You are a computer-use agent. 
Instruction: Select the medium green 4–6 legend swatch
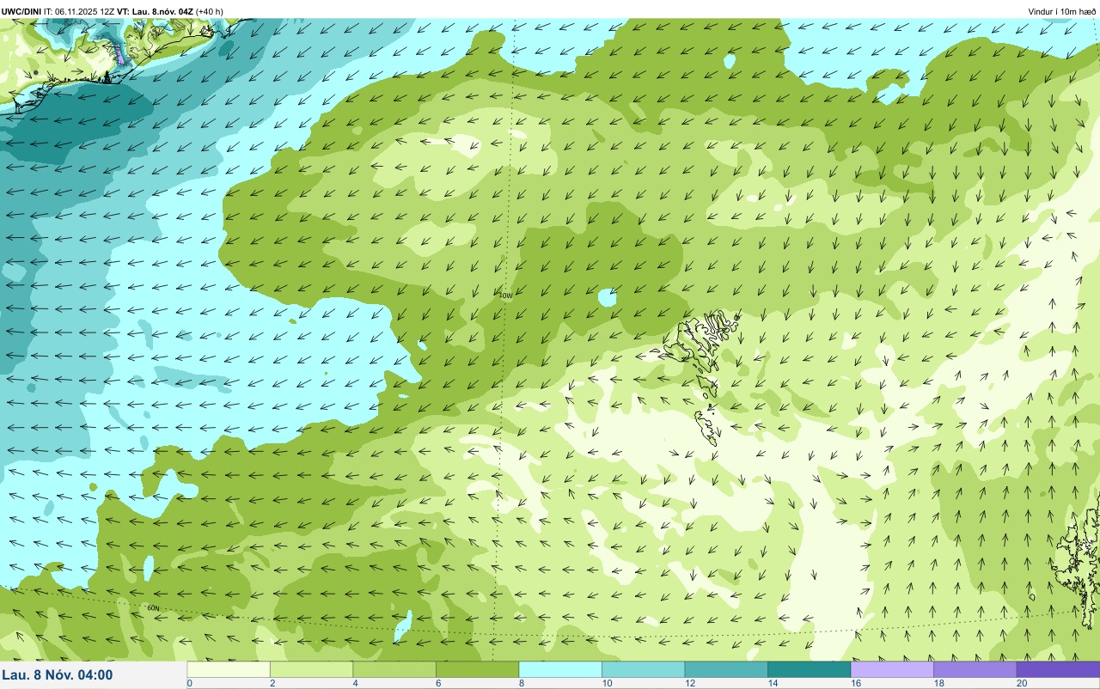click(x=394, y=669)
